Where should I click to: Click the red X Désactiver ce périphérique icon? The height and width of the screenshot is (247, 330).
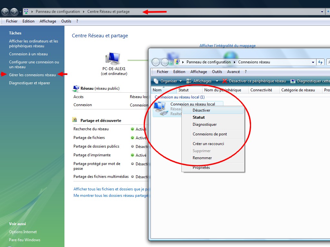tap(225, 81)
